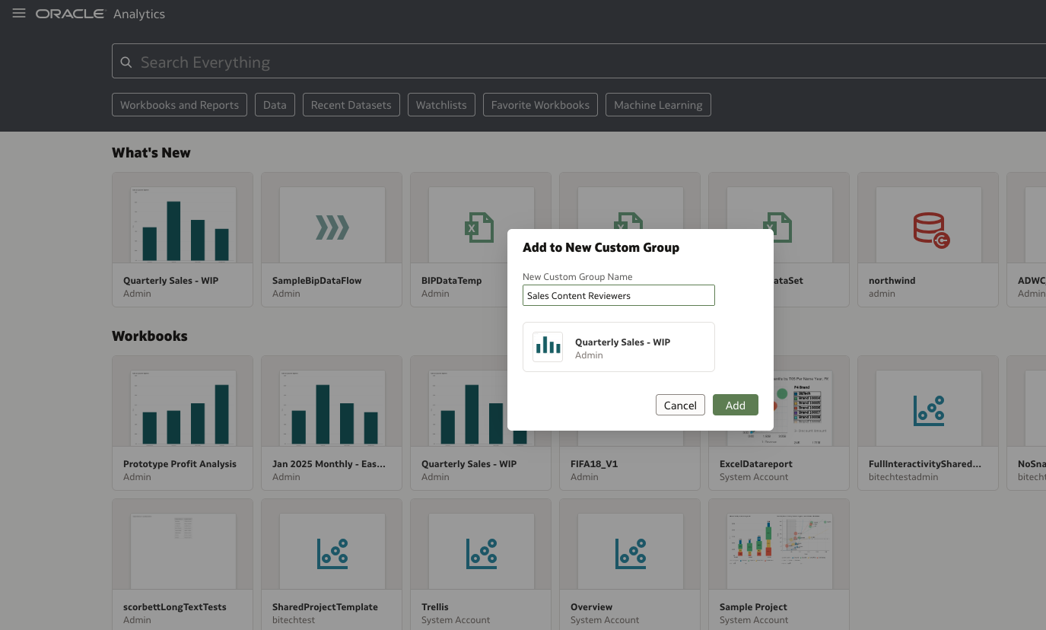Open scorbettLongTextTests workbook thumbnail
1046x630 pixels.
click(x=183, y=552)
